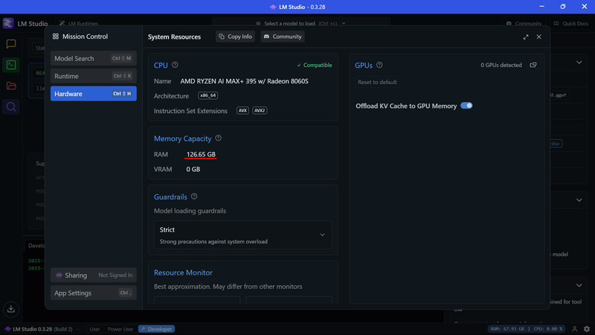The height and width of the screenshot is (335, 595).
Task: Open the Chat sidebar icon
Action: (x=11, y=44)
